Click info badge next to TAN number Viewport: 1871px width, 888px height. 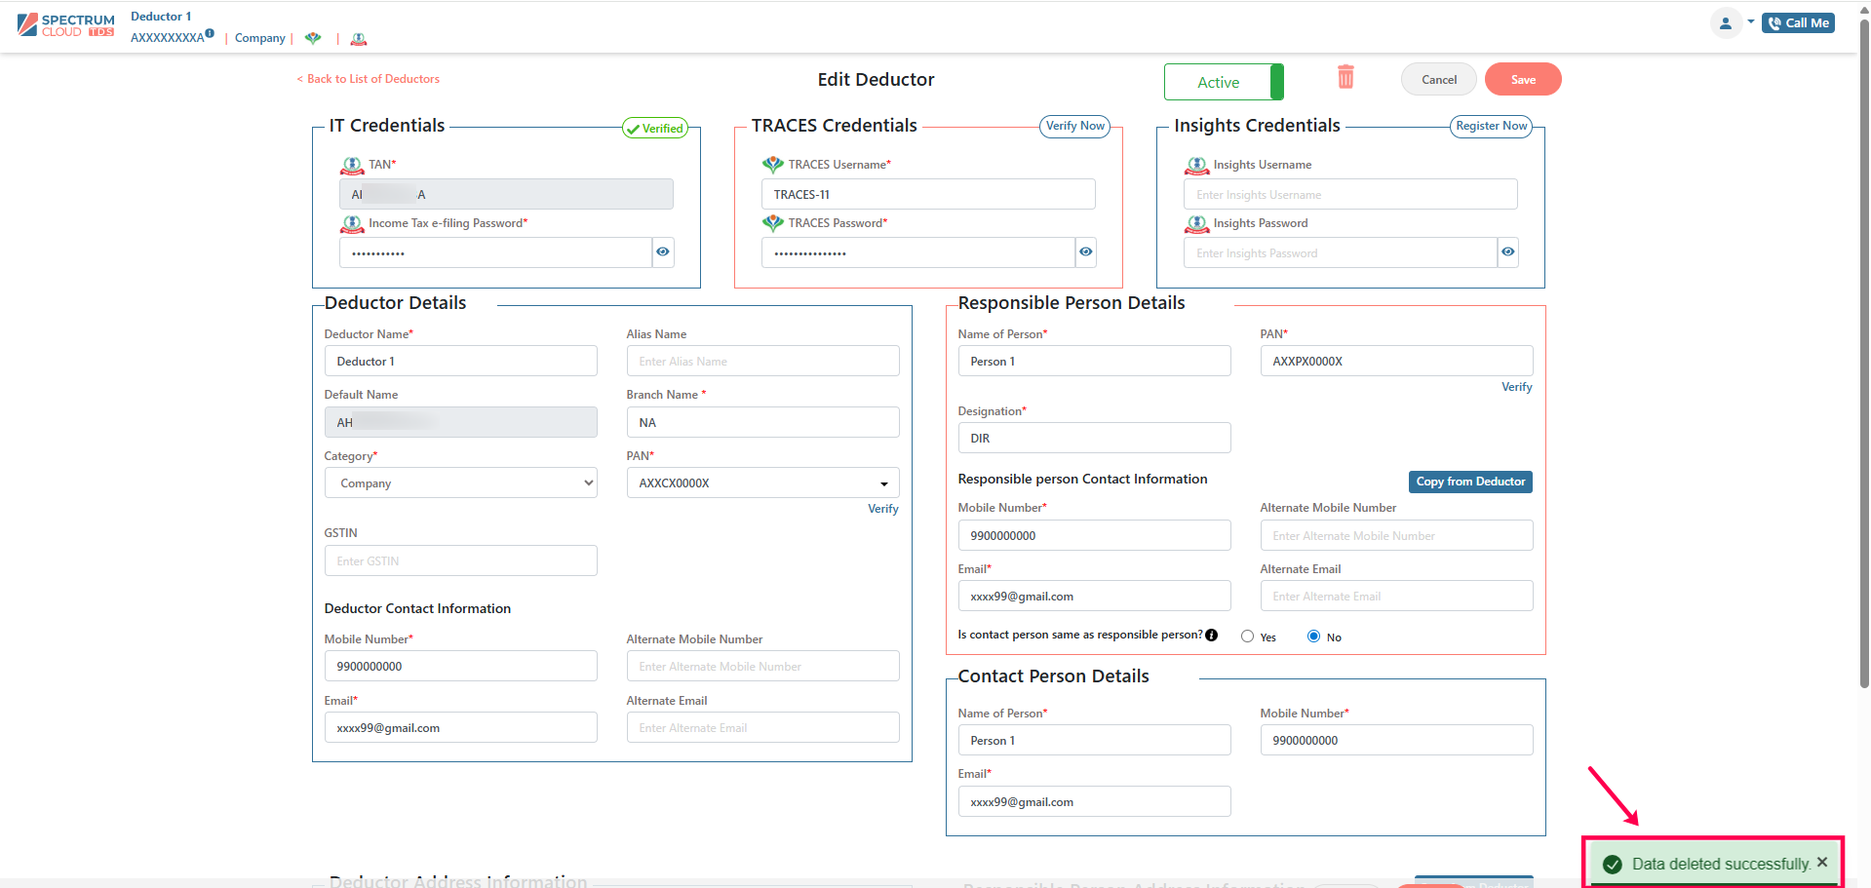210,34
